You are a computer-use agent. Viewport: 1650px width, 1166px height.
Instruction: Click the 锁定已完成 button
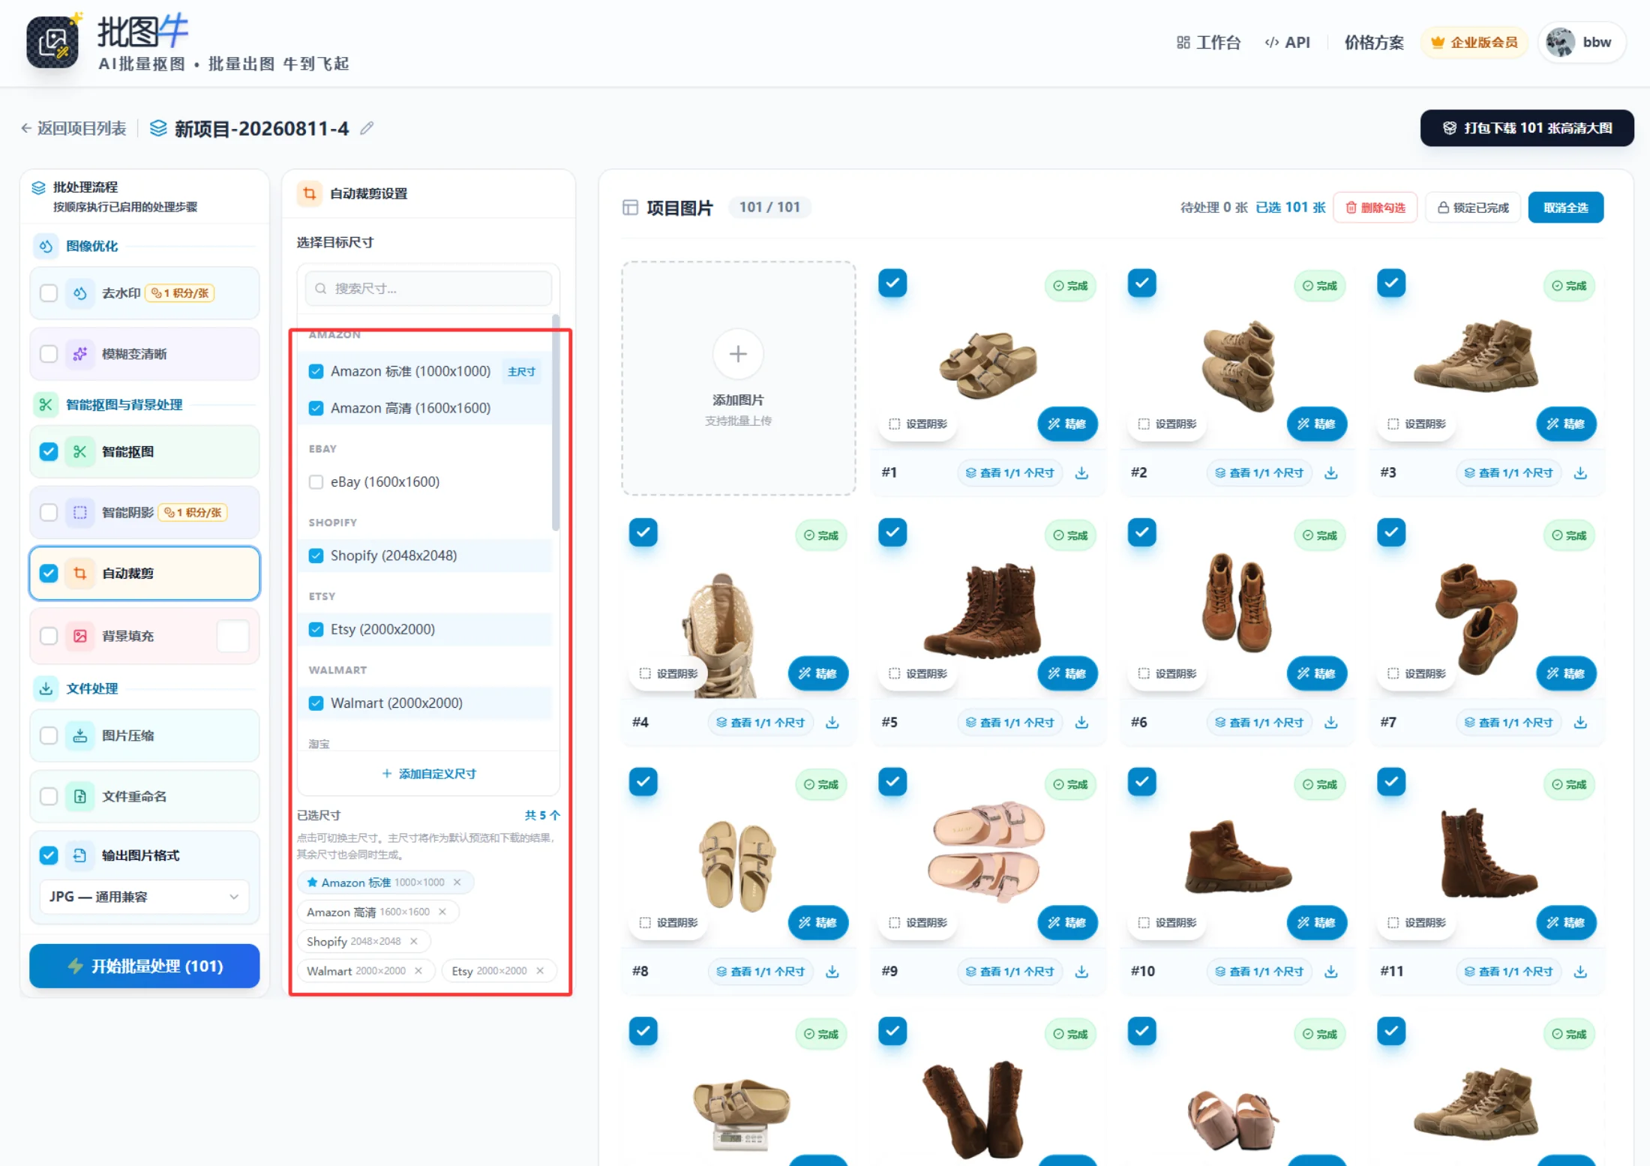pos(1473,208)
